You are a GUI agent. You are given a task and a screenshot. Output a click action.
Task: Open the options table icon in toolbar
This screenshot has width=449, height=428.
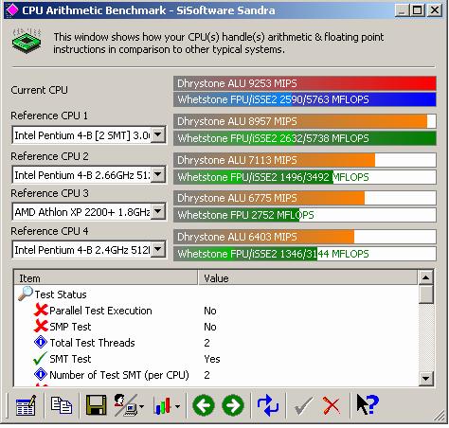tap(26, 405)
